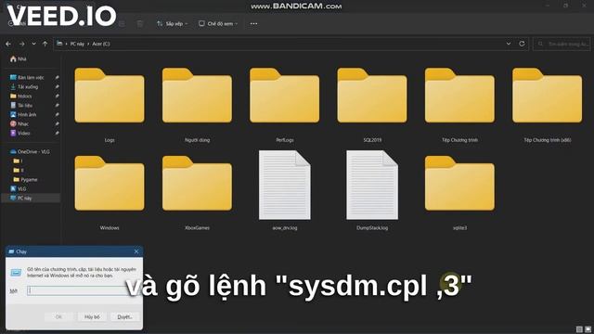Open Tải xuống downloads in sidebar
The image size is (594, 334).
click(x=24, y=86)
